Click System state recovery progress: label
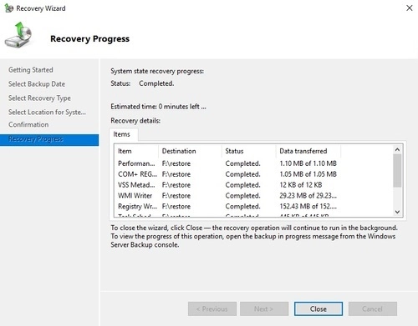 click(157, 71)
